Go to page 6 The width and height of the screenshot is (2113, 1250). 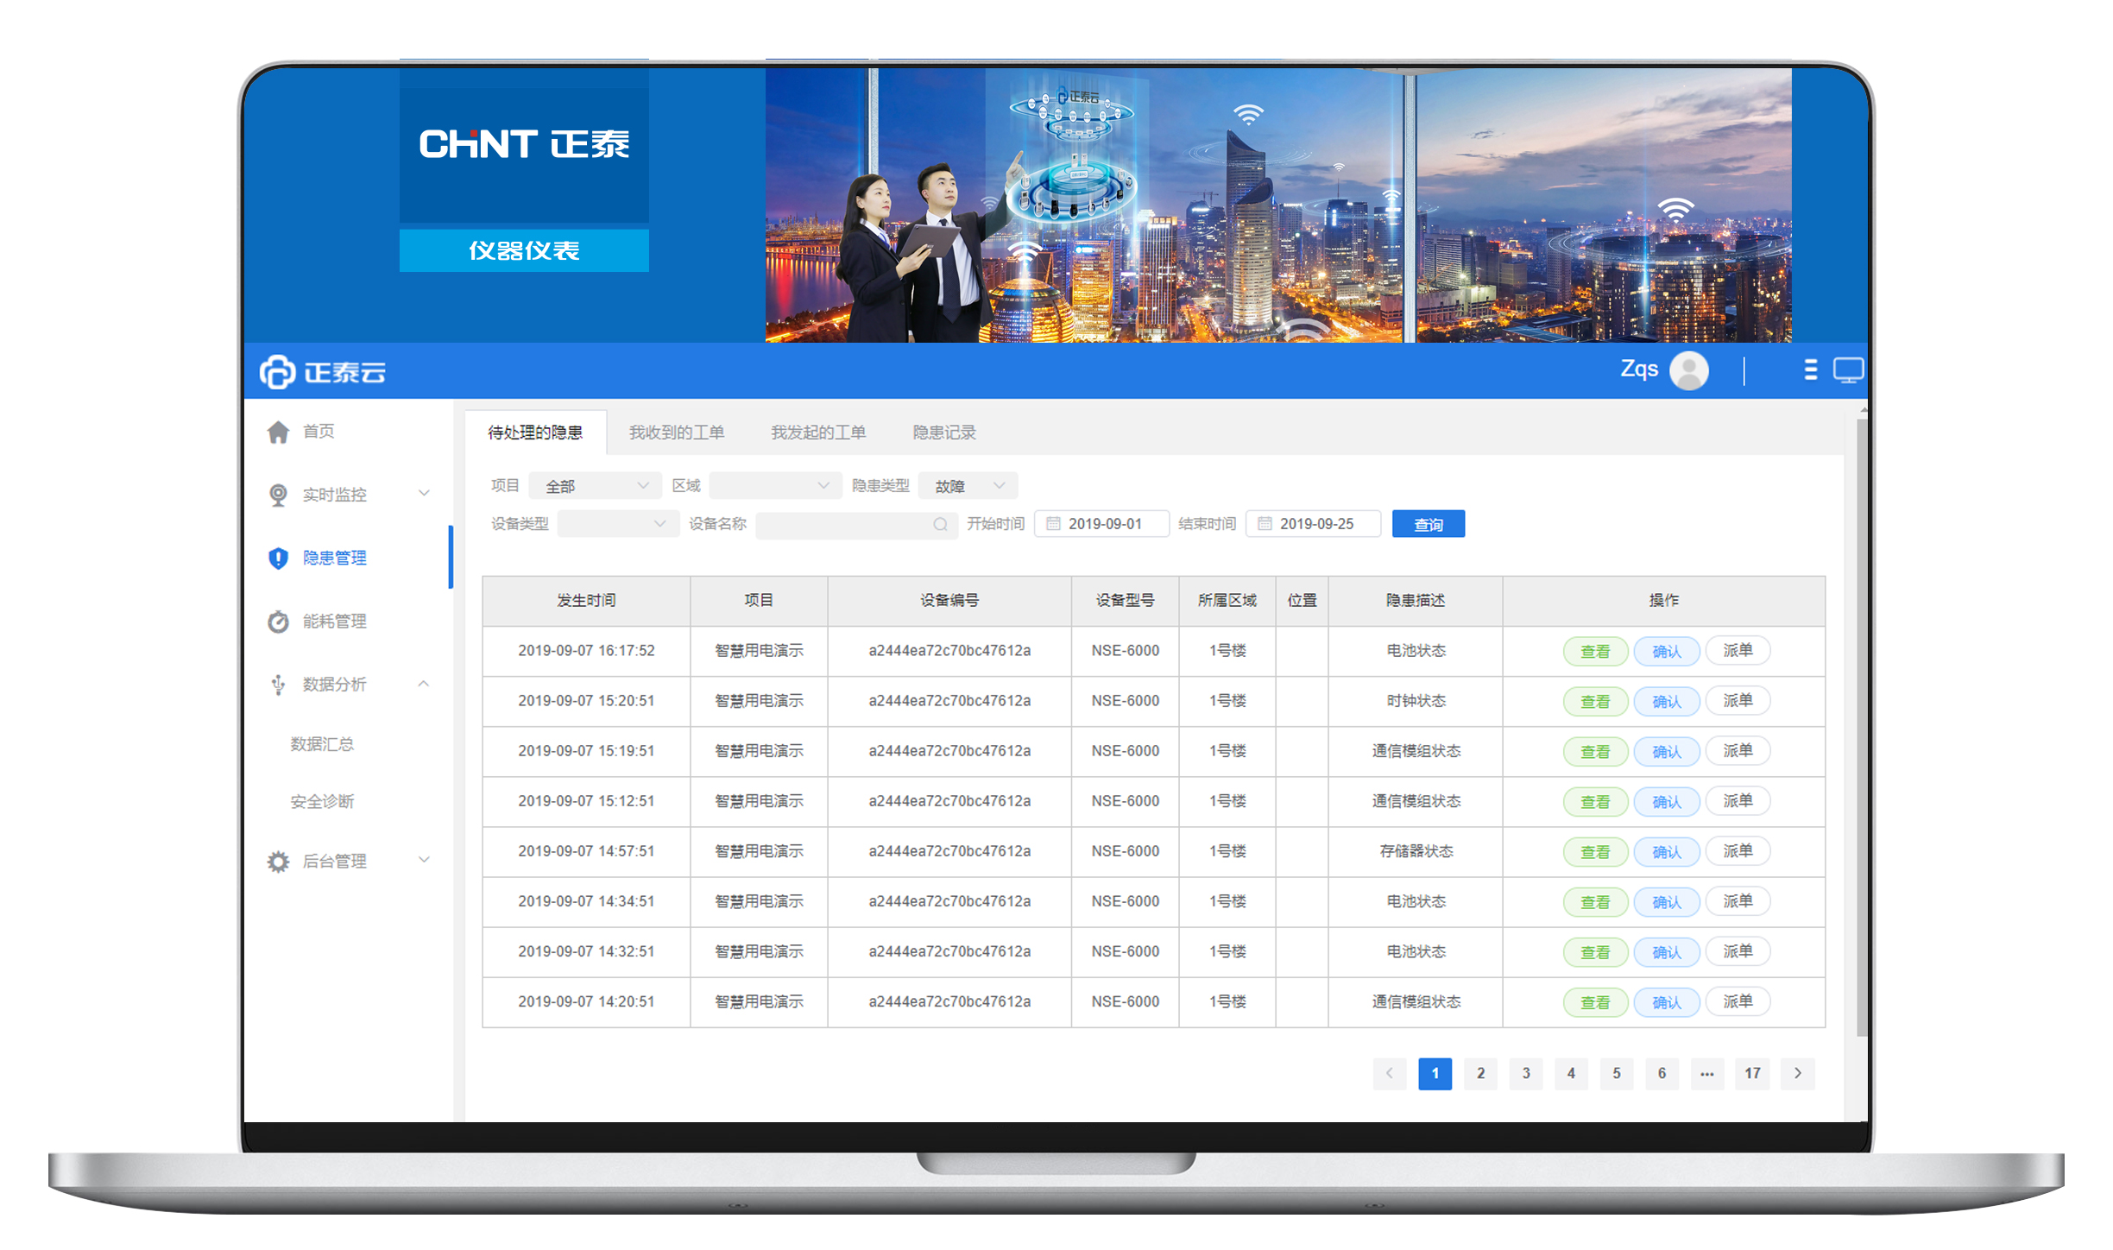coord(1662,1073)
